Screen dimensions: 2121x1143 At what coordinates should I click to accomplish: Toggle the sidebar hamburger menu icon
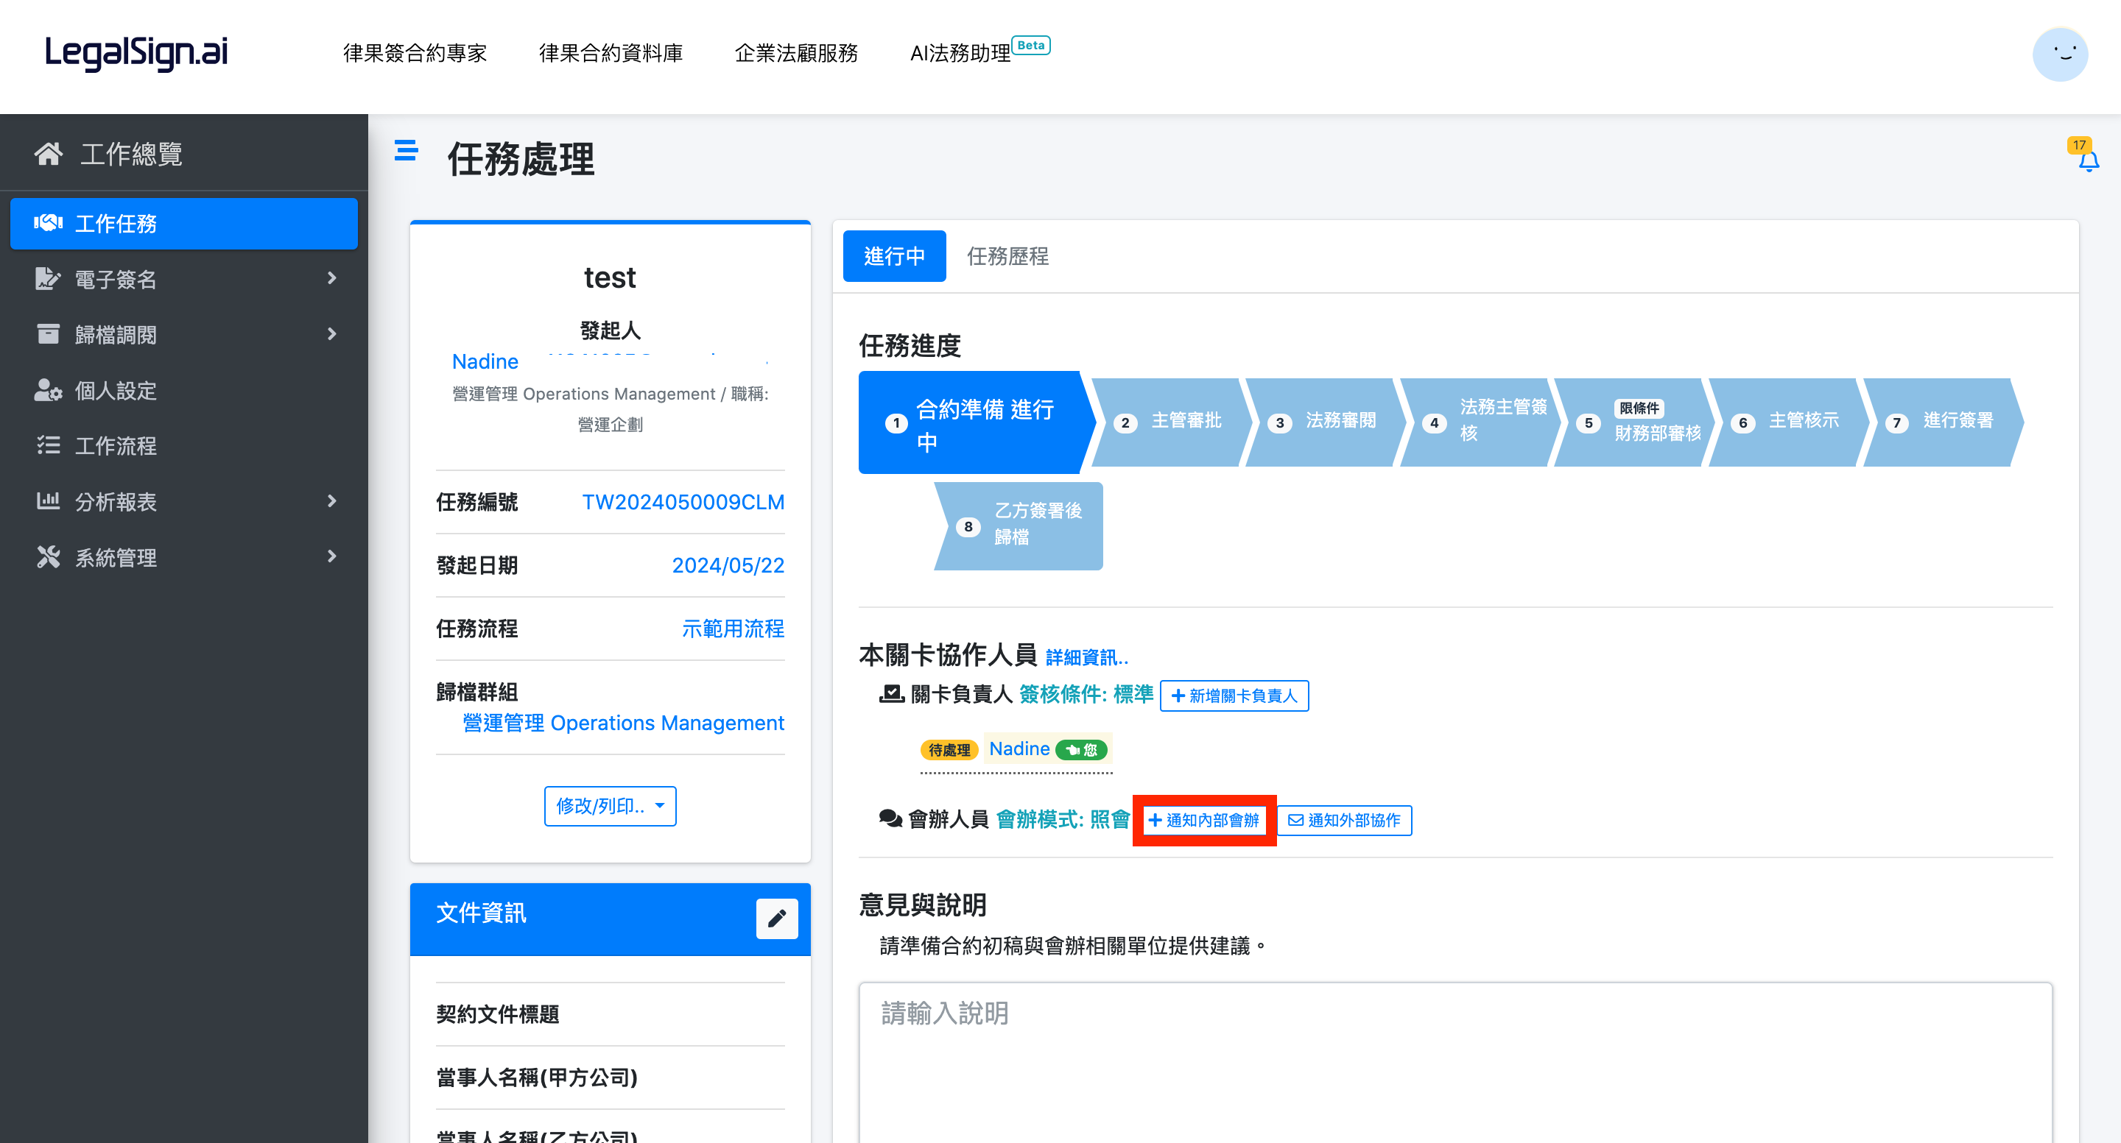[x=406, y=151]
